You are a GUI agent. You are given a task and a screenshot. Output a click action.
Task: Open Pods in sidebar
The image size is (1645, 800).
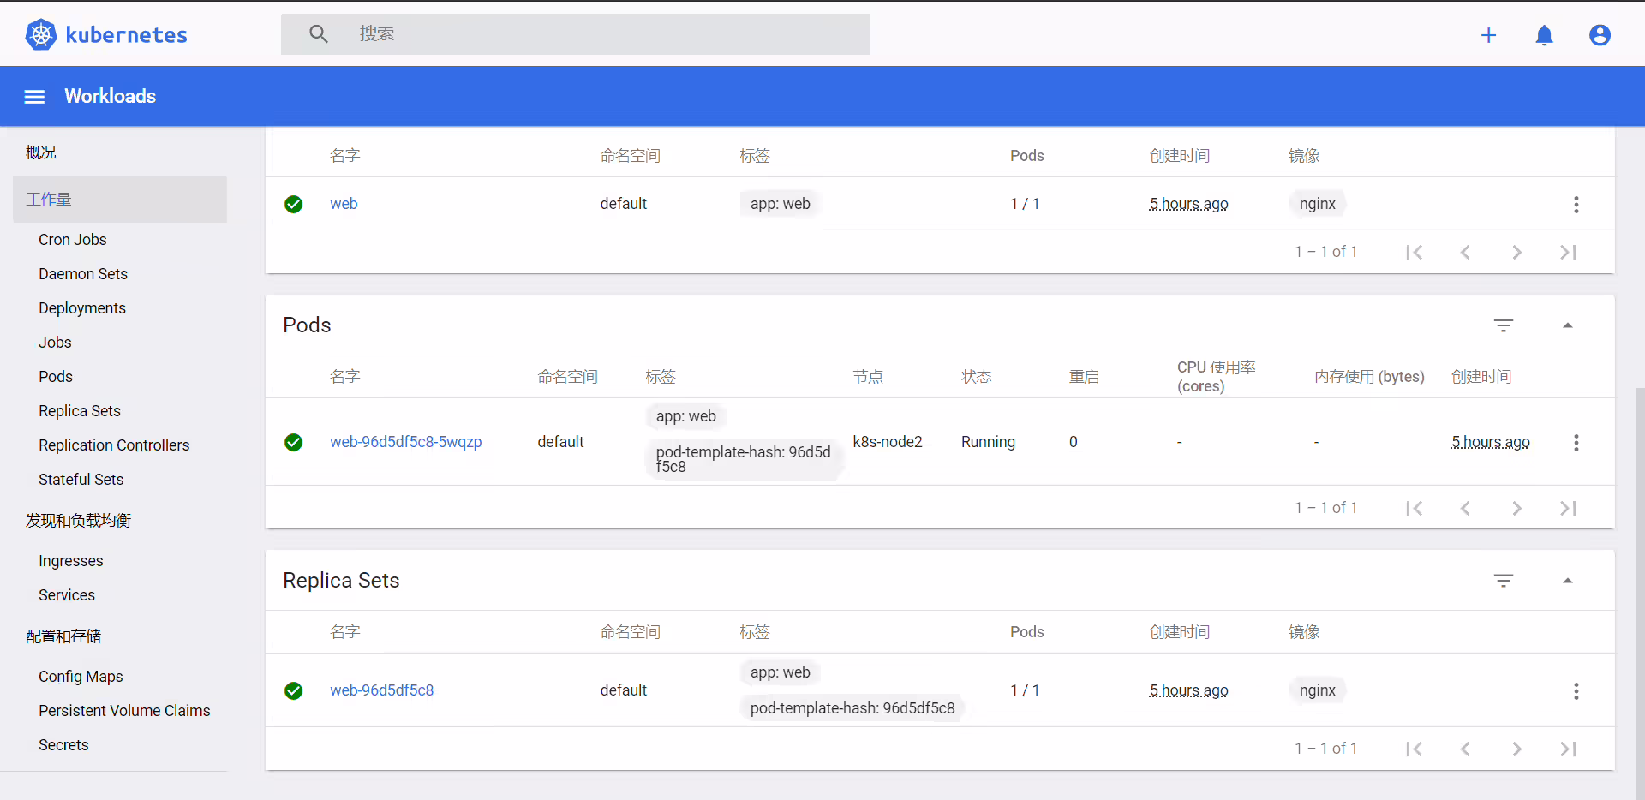pyautogui.click(x=56, y=377)
